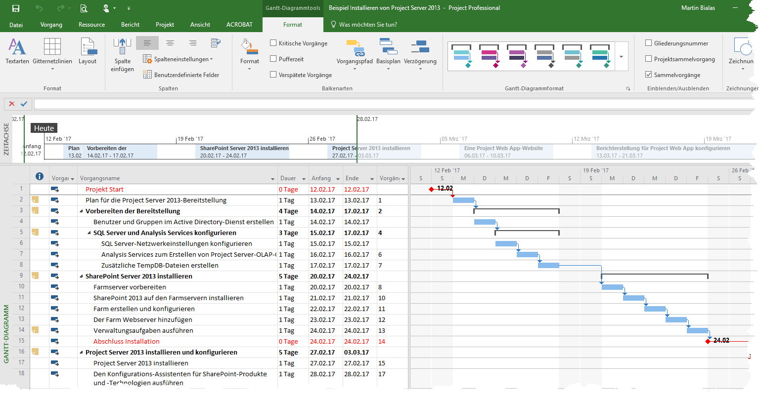
Task: Open the Textarten tool
Action: (17, 51)
